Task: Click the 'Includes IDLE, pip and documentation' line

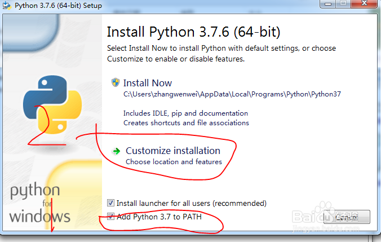Action: click(185, 113)
